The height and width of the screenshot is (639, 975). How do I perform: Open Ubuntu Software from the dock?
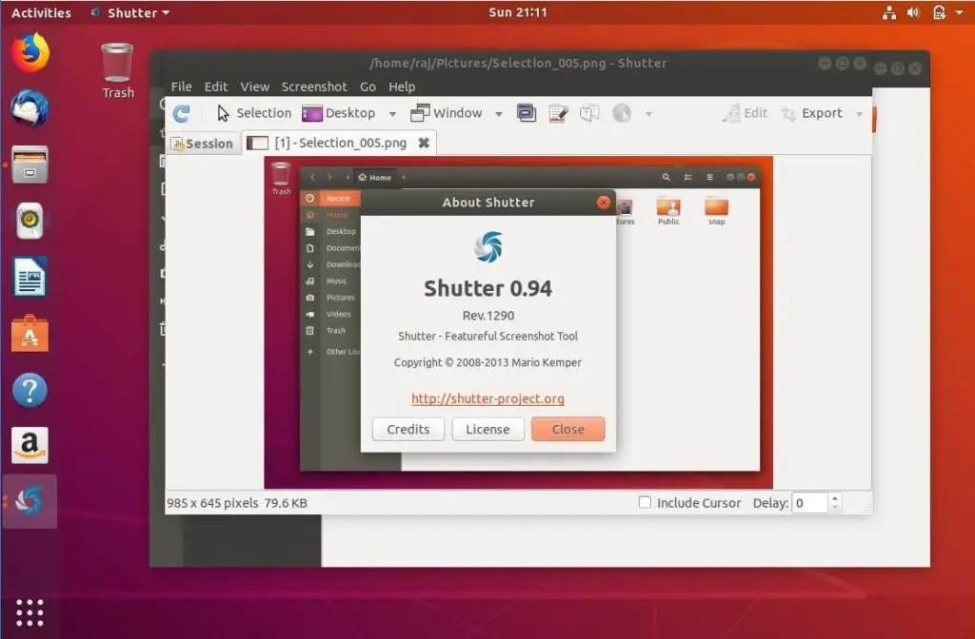[30, 334]
